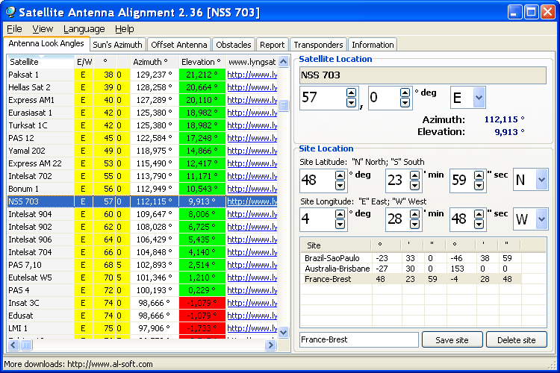Open the lyngsat link for Insat 3C
The image size is (560, 373).
pos(252,303)
